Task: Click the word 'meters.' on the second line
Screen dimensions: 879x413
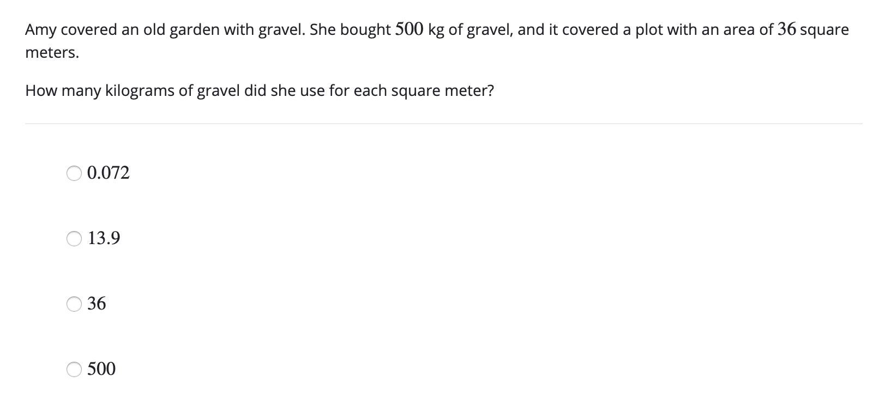Action: click(52, 53)
